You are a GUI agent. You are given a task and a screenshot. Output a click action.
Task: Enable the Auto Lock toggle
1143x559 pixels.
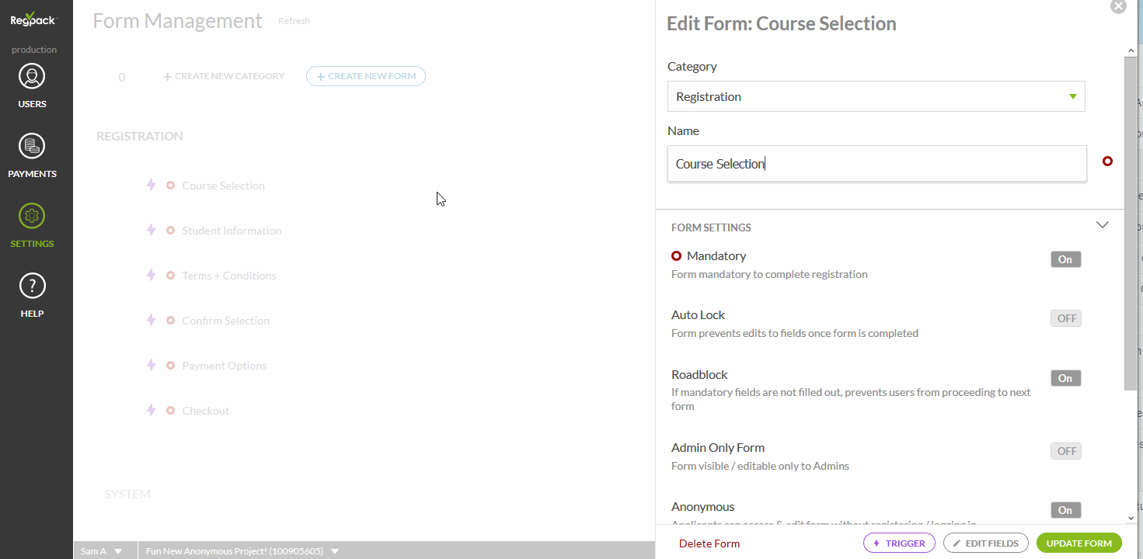(1065, 318)
